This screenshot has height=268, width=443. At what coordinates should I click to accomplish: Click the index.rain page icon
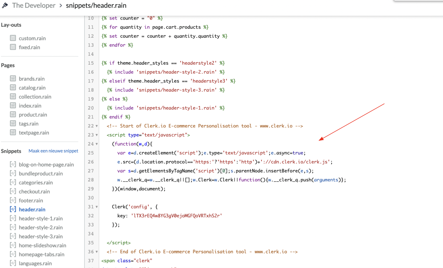(x=13, y=105)
